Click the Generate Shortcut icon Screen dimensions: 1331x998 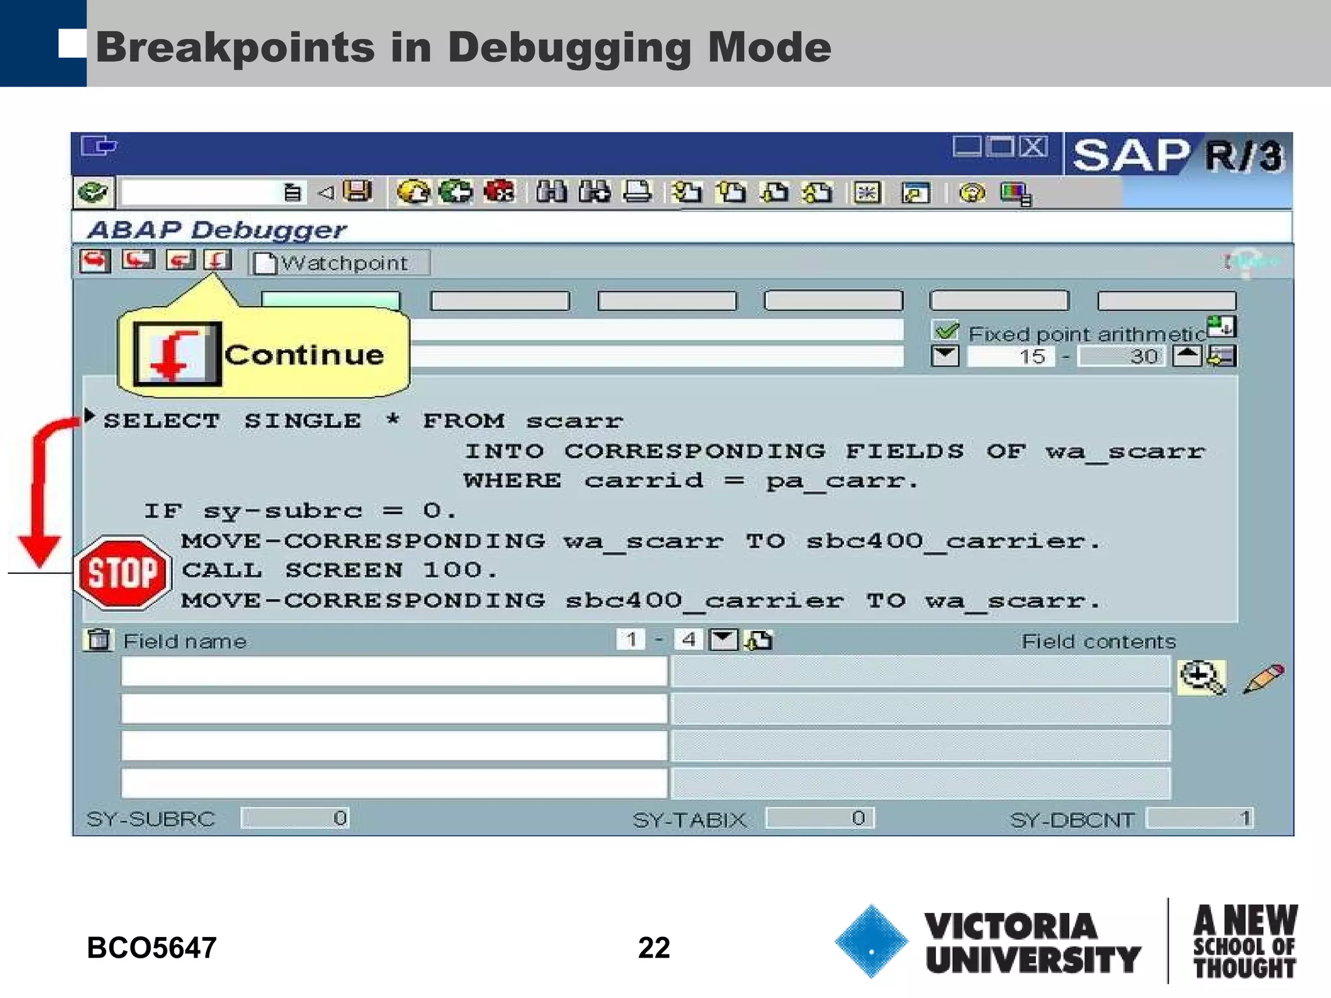pyautogui.click(x=916, y=193)
